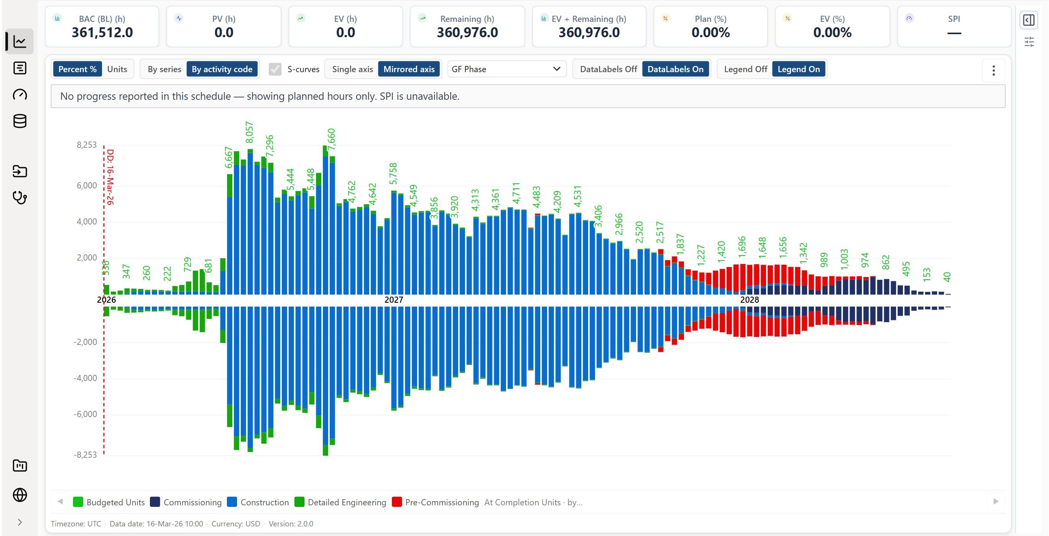Click the Remaining value 360,976.0

(x=467, y=33)
